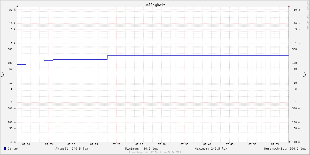Viewport: 310px width, 155px height.
Task: Click the 100 label on right axis
Action: 295,63
